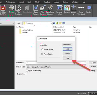Select the 2025/12/02 20:07 date cell
This screenshot has width=97, height=95.
(x=59, y=30)
